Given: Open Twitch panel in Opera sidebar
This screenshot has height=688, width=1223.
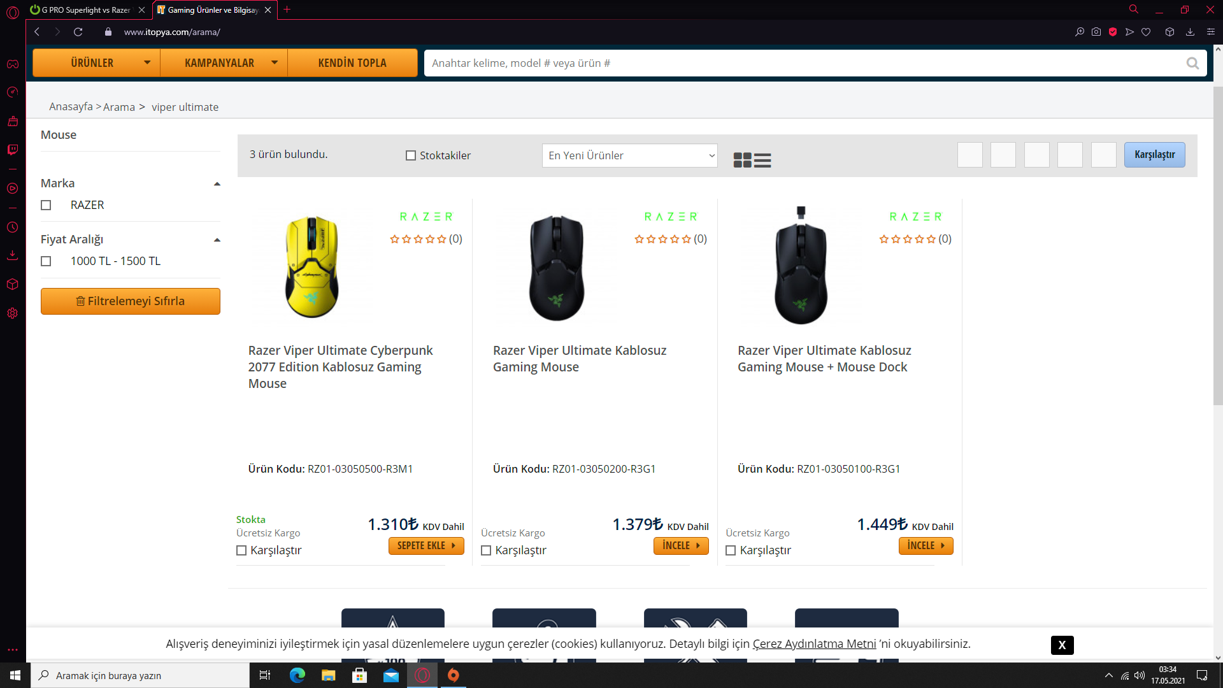Looking at the screenshot, I should pyautogui.click(x=13, y=150).
